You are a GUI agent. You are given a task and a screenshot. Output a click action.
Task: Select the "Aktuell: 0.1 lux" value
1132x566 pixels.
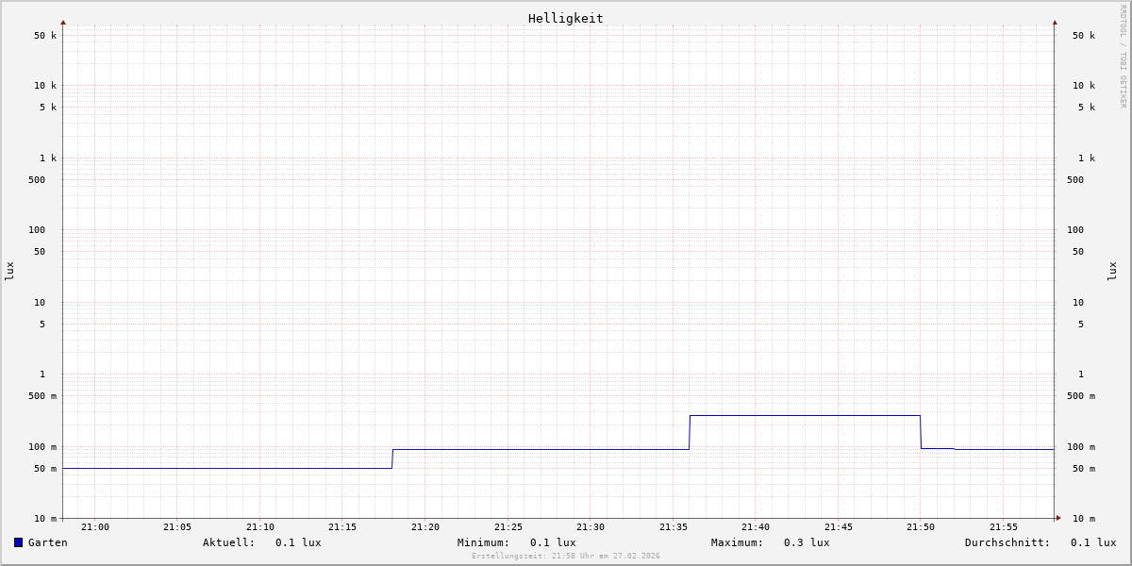(262, 542)
